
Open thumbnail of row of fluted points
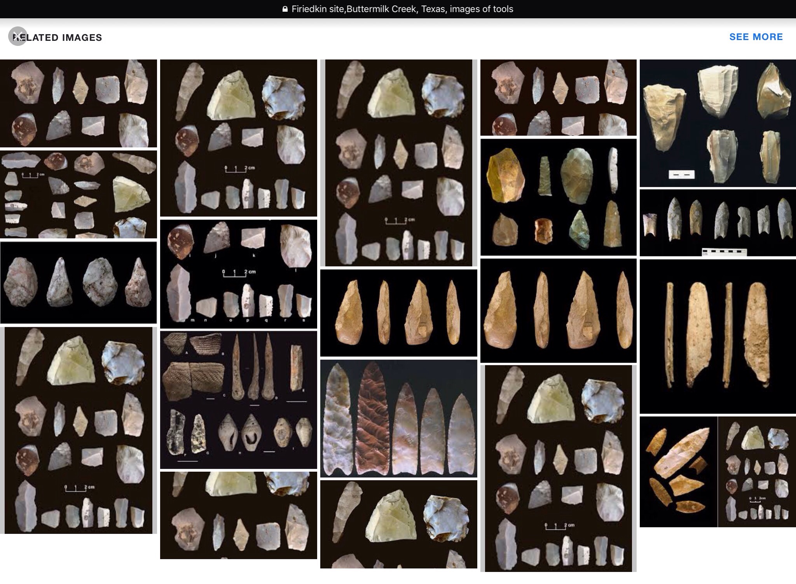[717, 223]
